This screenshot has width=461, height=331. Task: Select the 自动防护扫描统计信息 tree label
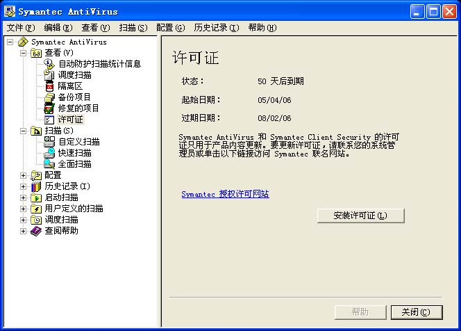[x=100, y=64]
